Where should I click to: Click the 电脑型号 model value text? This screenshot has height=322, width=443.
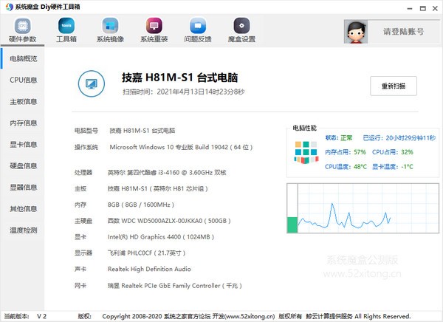tap(142, 131)
